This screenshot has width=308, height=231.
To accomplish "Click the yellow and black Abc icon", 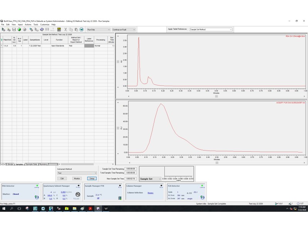I will [x=59, y=30].
